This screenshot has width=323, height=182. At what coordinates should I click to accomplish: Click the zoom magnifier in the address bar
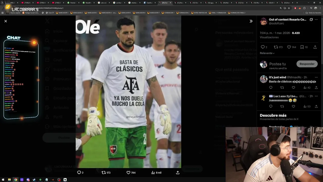pos(281,8)
